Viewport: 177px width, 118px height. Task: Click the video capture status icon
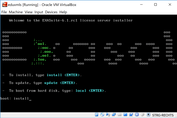tap(131, 115)
